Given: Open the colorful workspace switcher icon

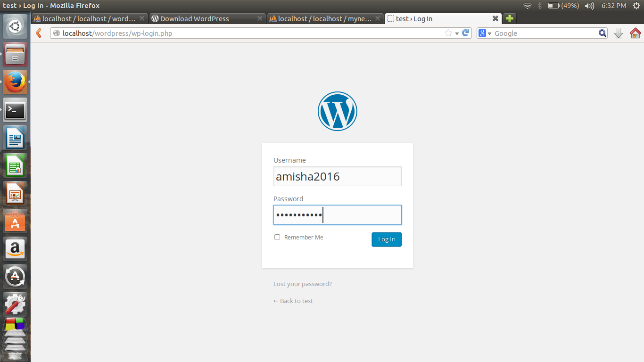Looking at the screenshot, I should tap(15, 324).
